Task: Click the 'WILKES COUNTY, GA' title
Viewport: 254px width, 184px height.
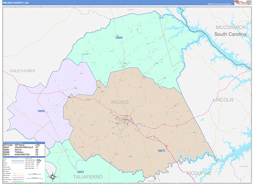Action: pos(16,3)
